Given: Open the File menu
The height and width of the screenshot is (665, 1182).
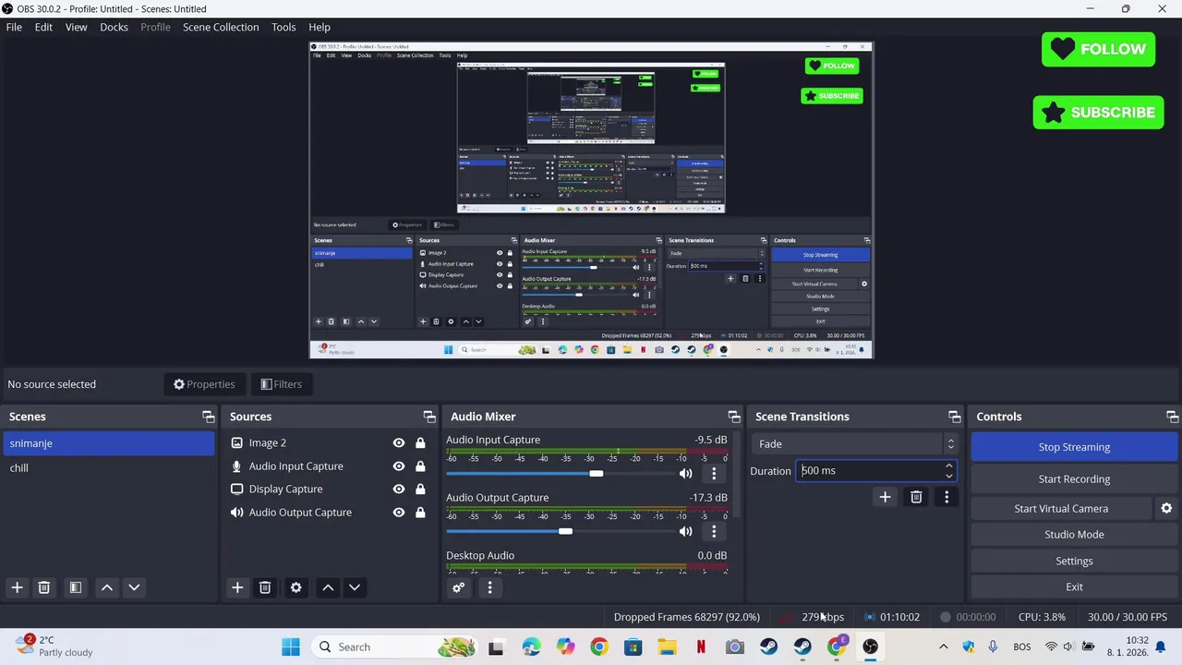Looking at the screenshot, I should pos(14,27).
